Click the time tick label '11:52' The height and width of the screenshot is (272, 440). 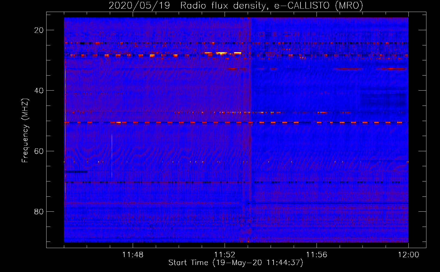point(225,255)
